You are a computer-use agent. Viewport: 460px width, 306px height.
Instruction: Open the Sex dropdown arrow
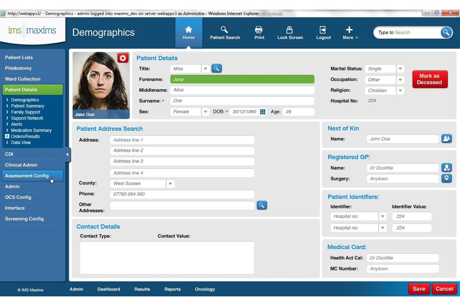point(205,112)
